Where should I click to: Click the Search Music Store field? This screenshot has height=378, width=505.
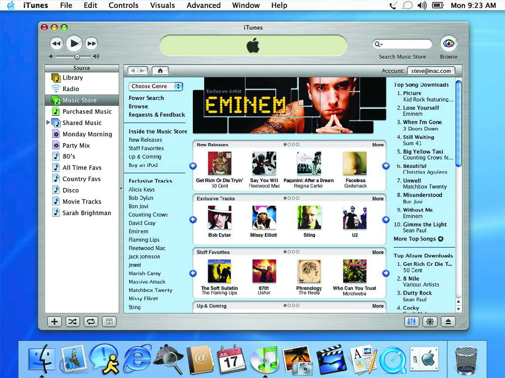402,44
